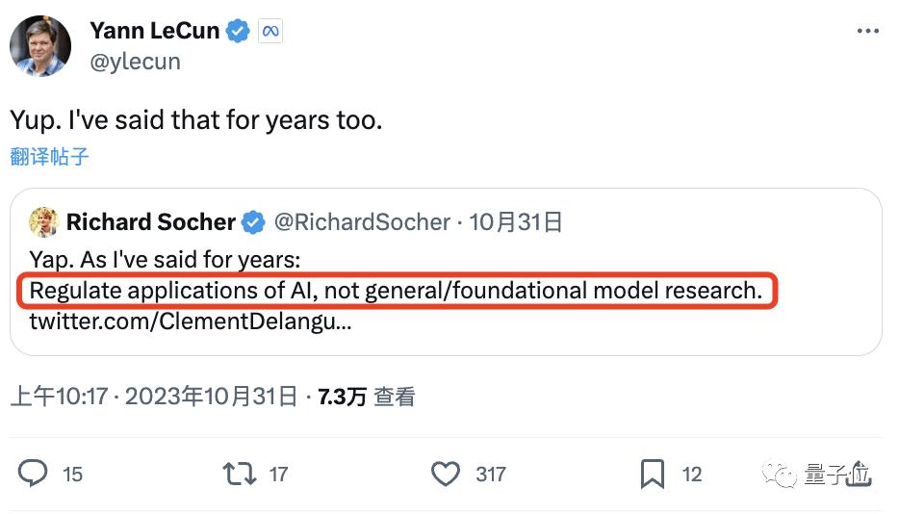Open the quoted post via the highlighted Regulate applications text
Viewport: 899px width, 514px height.
[396, 290]
